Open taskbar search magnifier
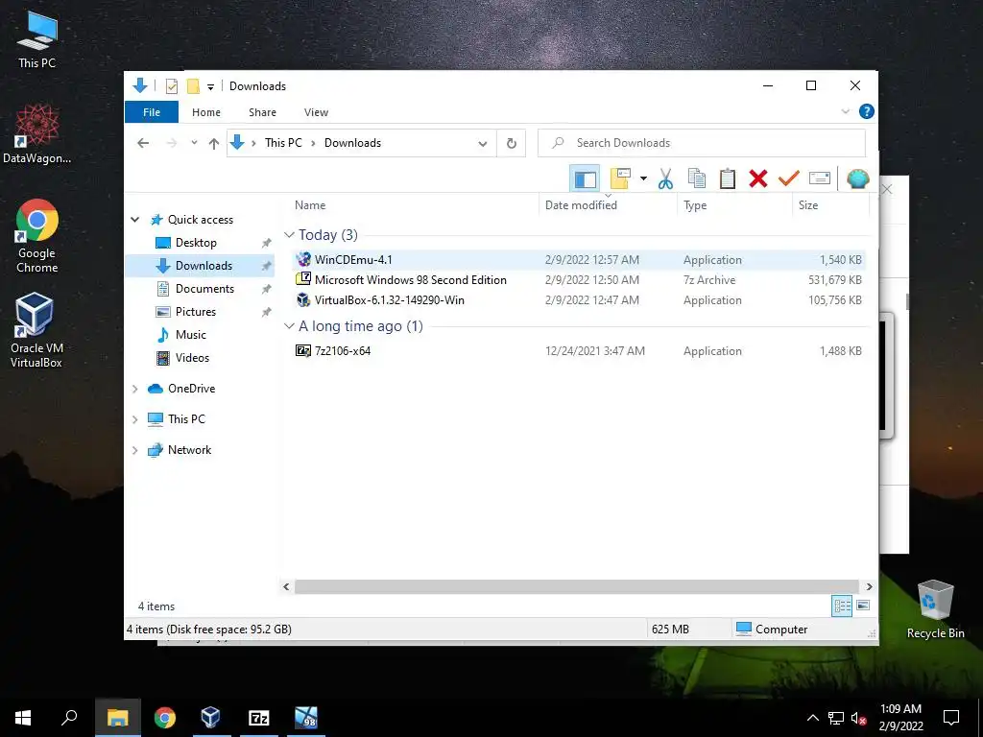 69,718
